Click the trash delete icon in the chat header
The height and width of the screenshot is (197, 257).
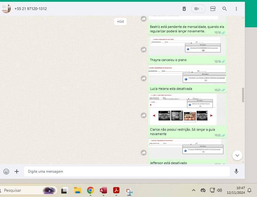point(184,9)
